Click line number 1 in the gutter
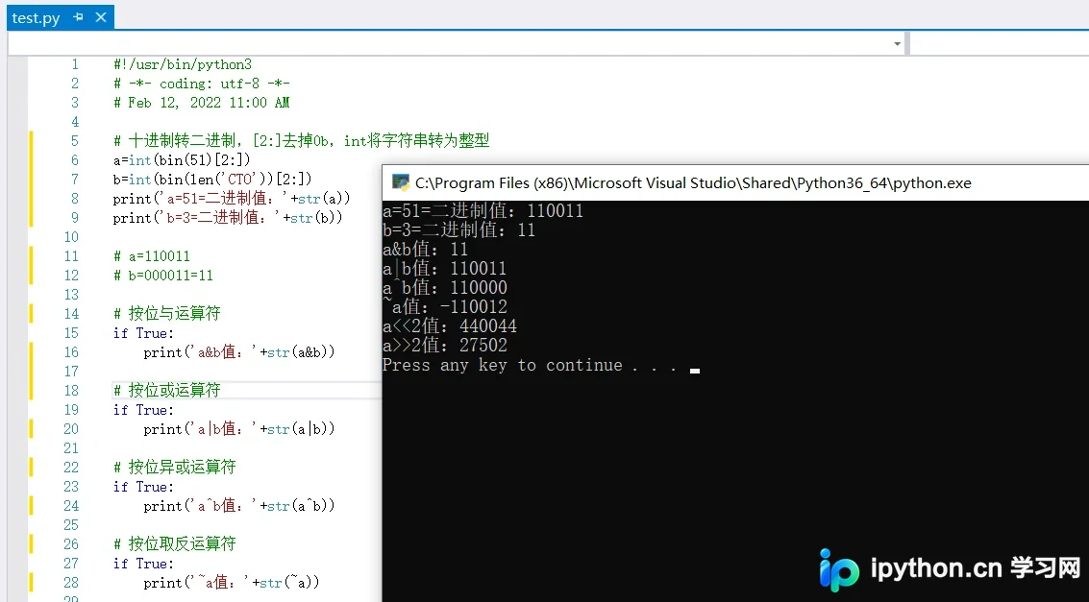1089x602 pixels. 75,64
